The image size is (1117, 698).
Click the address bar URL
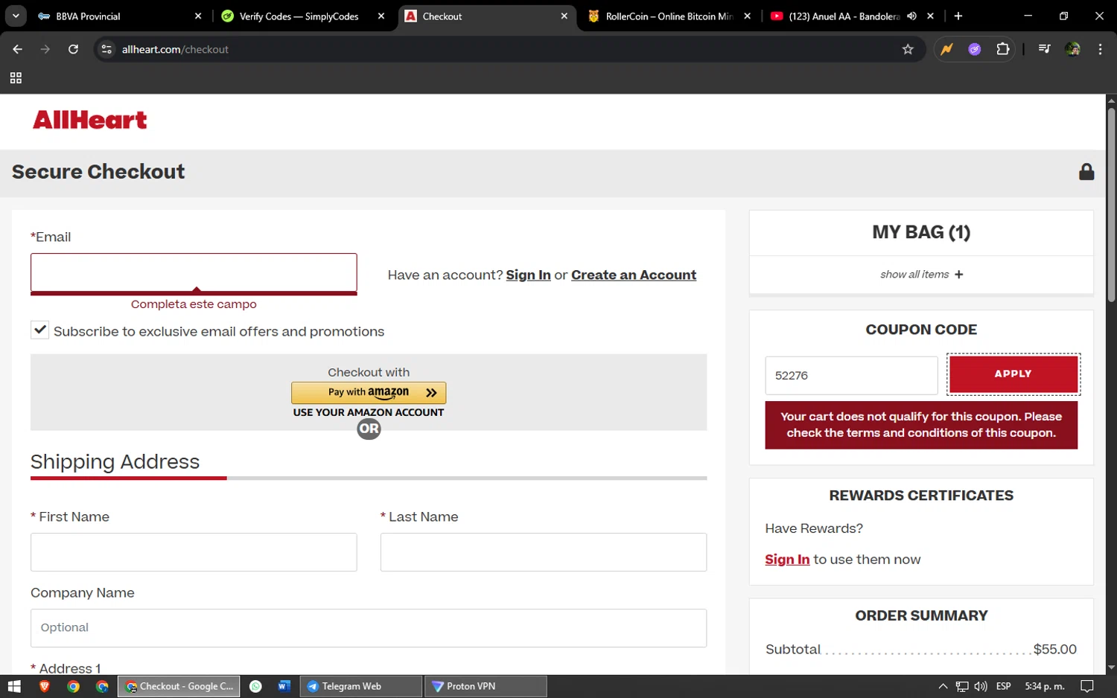[x=175, y=49]
